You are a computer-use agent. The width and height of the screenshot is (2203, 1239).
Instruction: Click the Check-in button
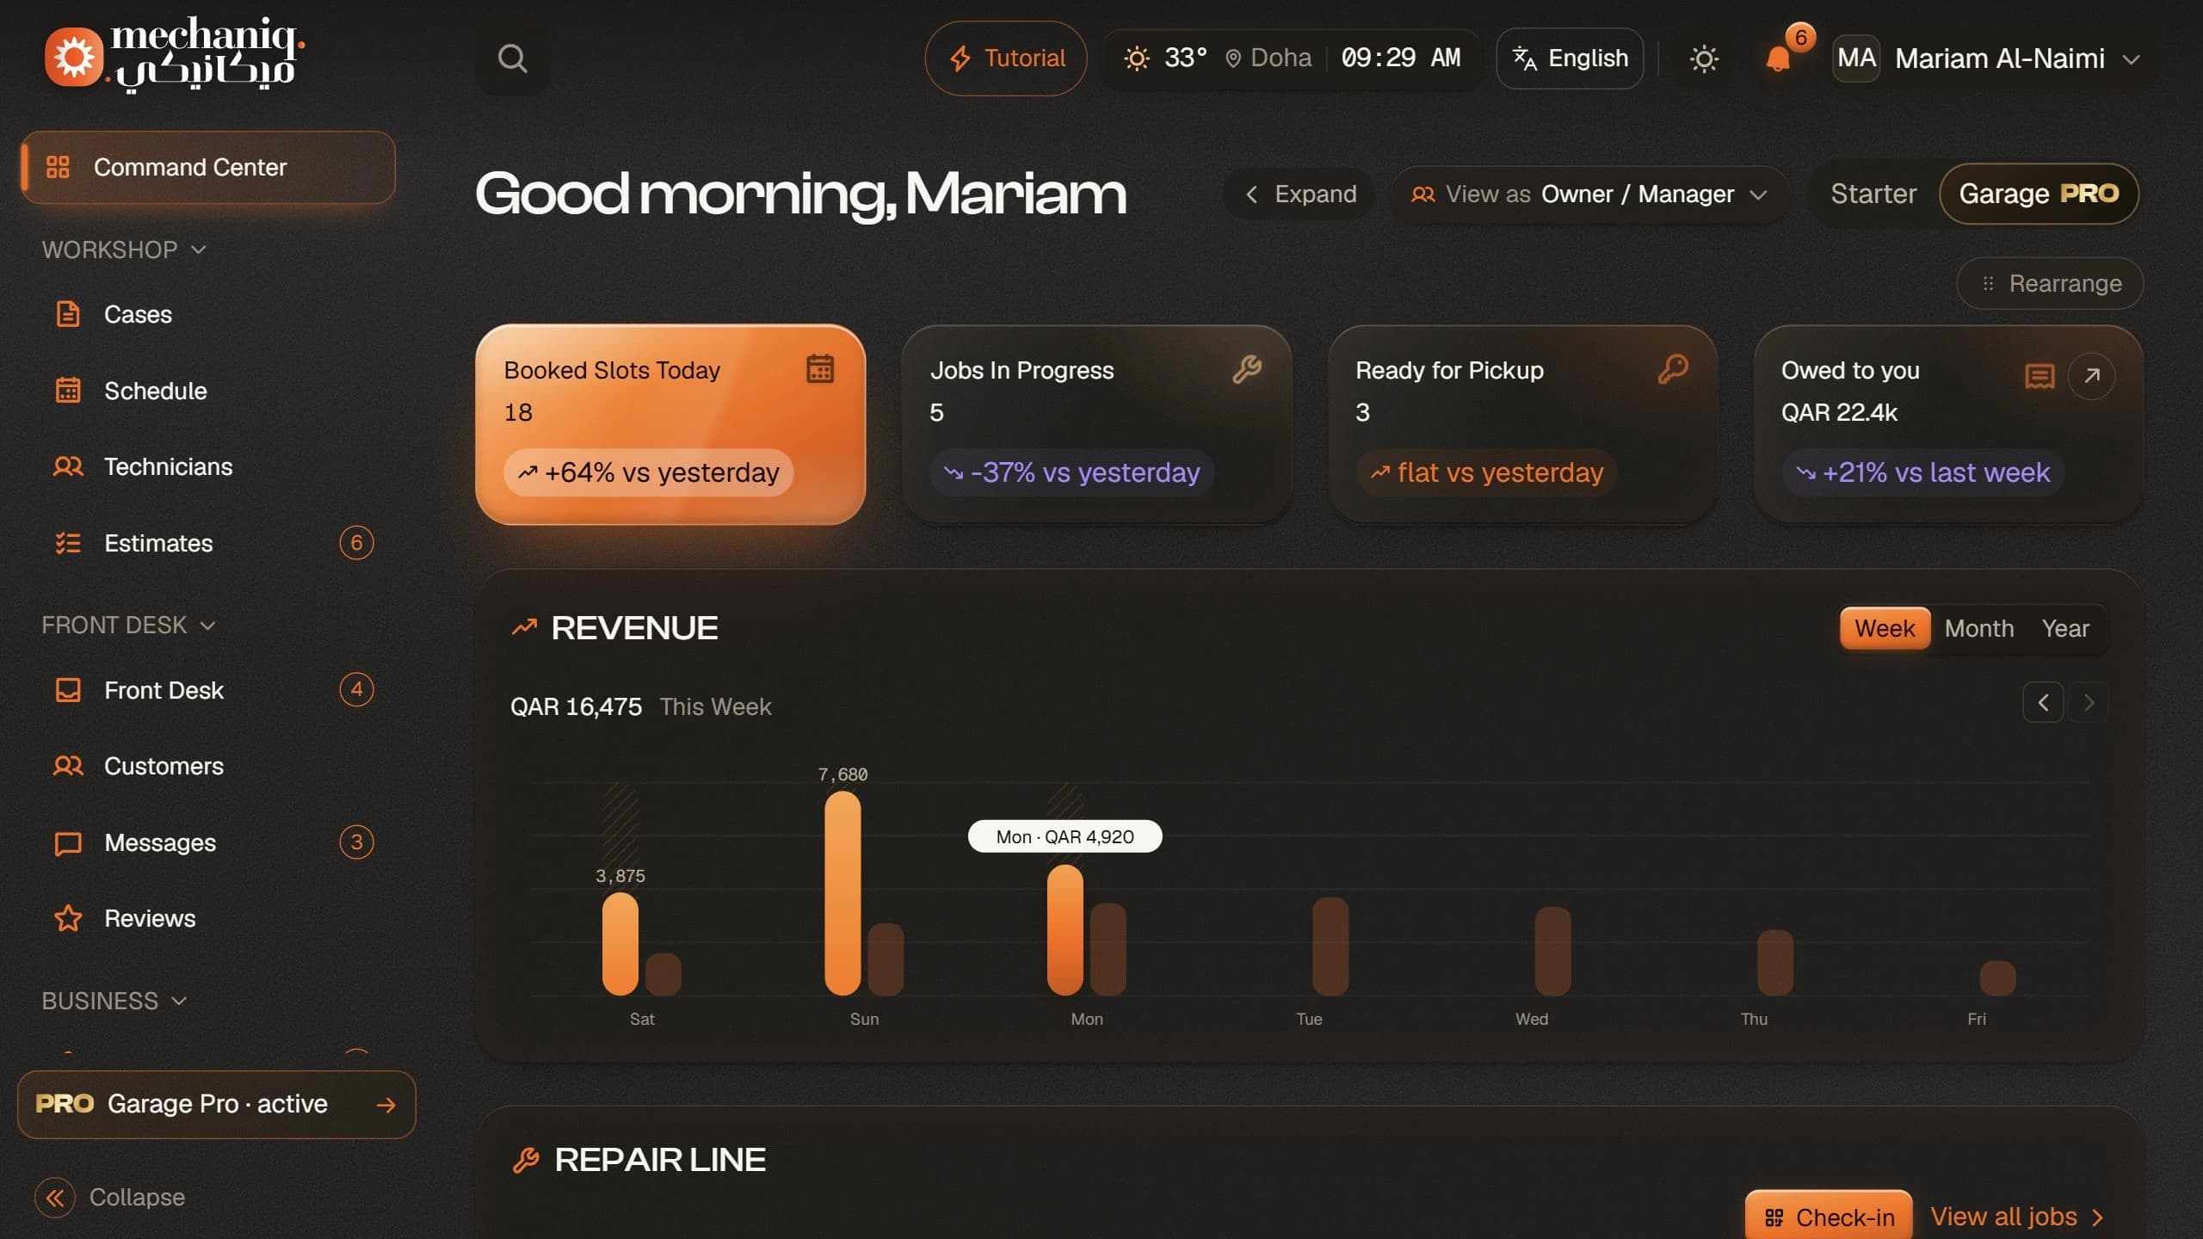tap(1829, 1217)
